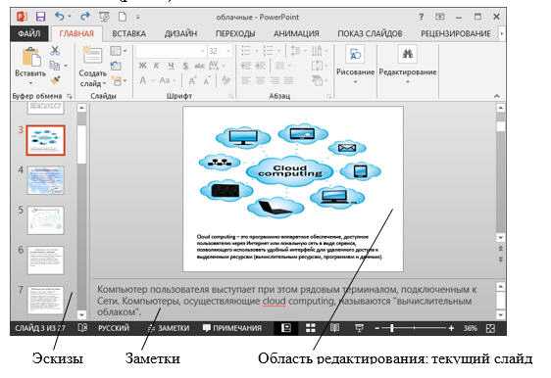Switch to Reading view

pyautogui.click(x=334, y=328)
